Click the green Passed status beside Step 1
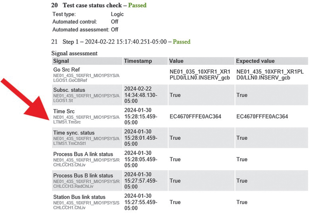 tap(182, 42)
